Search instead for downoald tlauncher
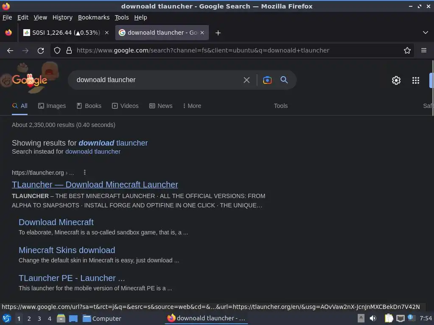This screenshot has width=434, height=325. pos(93,151)
